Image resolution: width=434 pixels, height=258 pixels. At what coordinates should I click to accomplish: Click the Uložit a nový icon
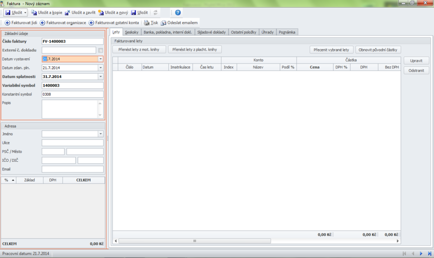coord(101,13)
